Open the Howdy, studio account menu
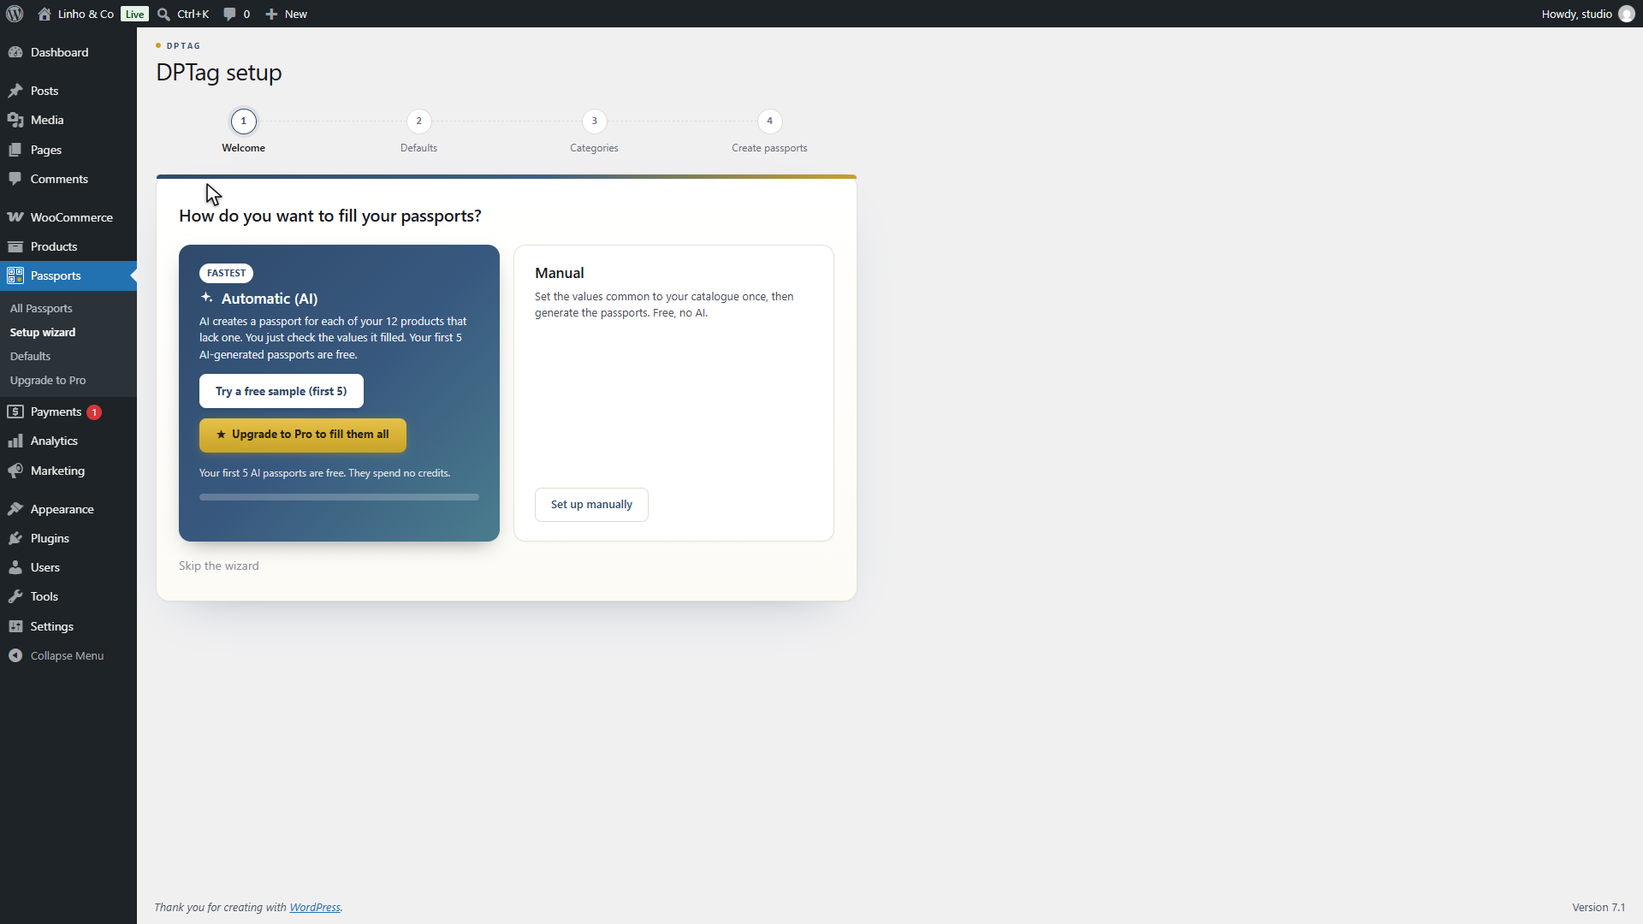Image resolution: width=1643 pixels, height=924 pixels. 1588,14
